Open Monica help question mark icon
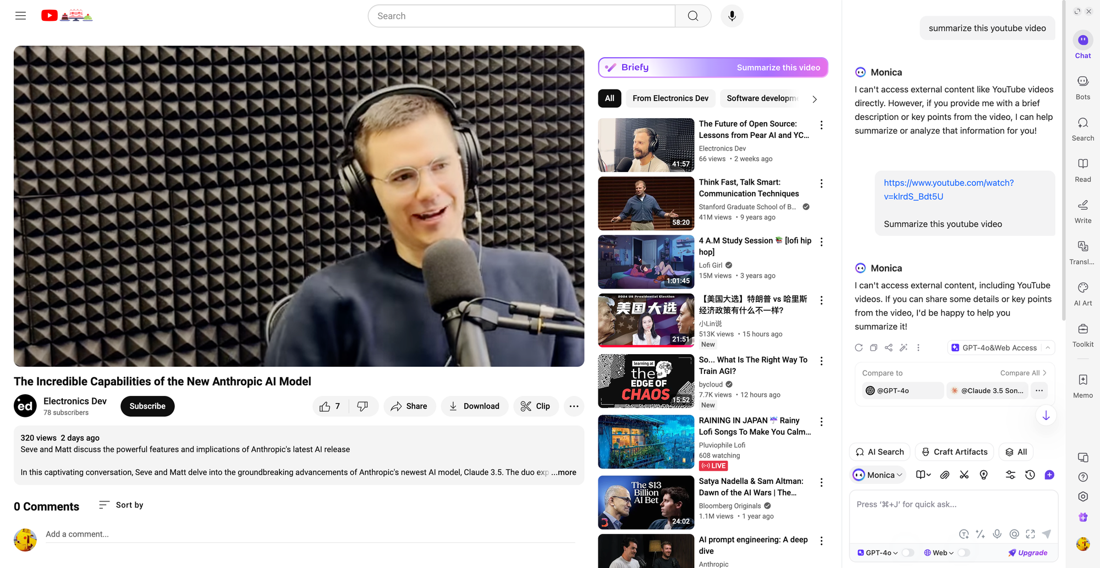 (x=1083, y=477)
